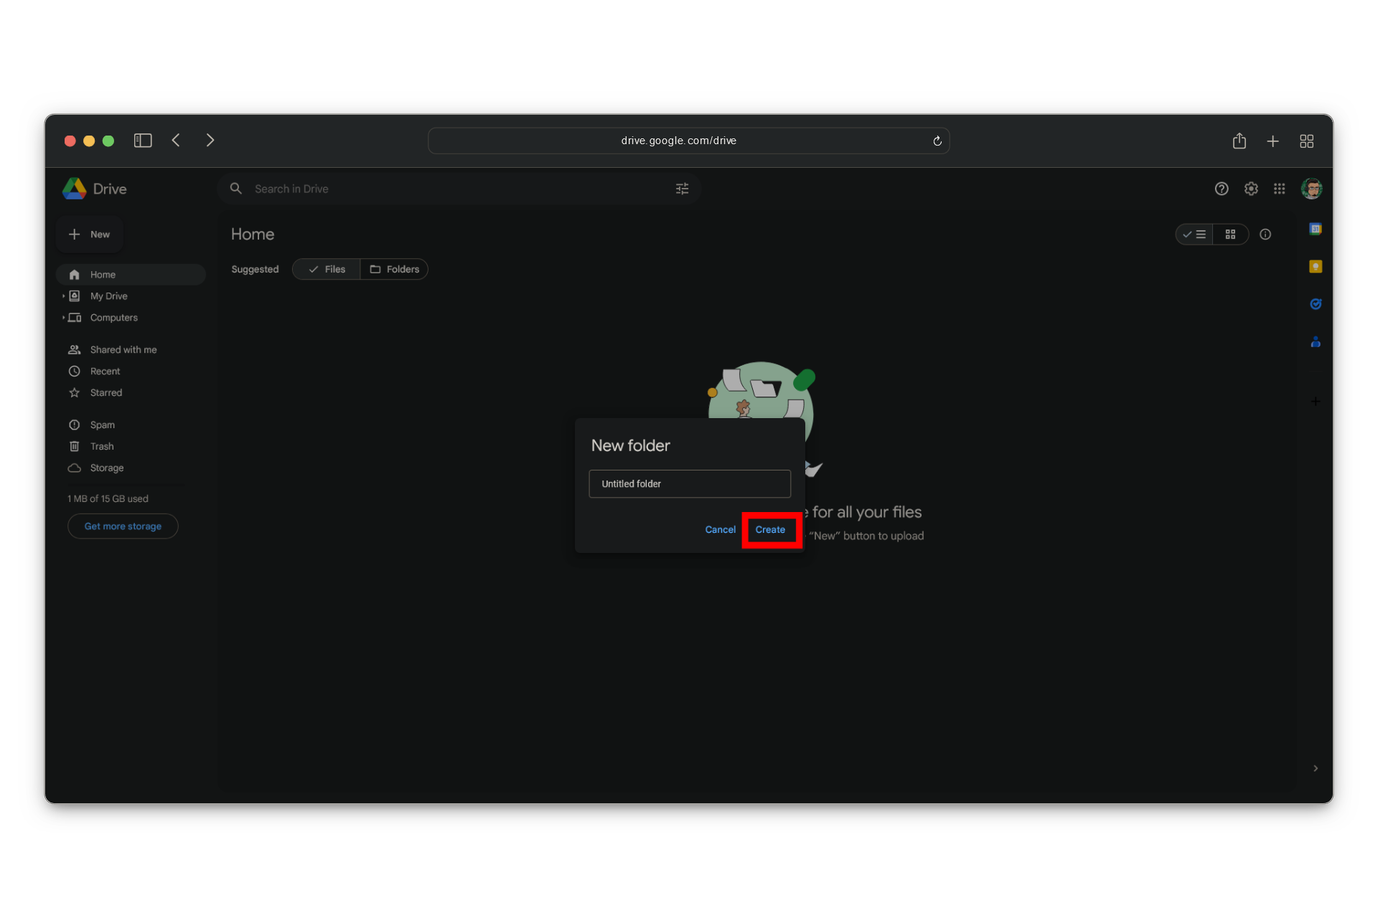Open Google Keep side panel icon
The image size is (1378, 918).
click(x=1315, y=267)
